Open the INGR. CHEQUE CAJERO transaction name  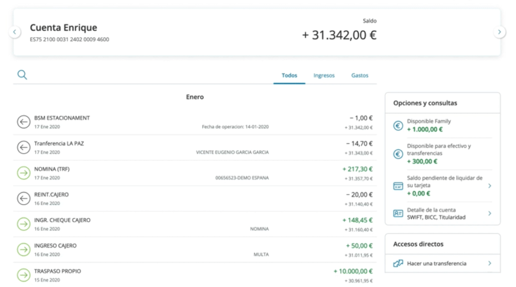click(x=62, y=220)
